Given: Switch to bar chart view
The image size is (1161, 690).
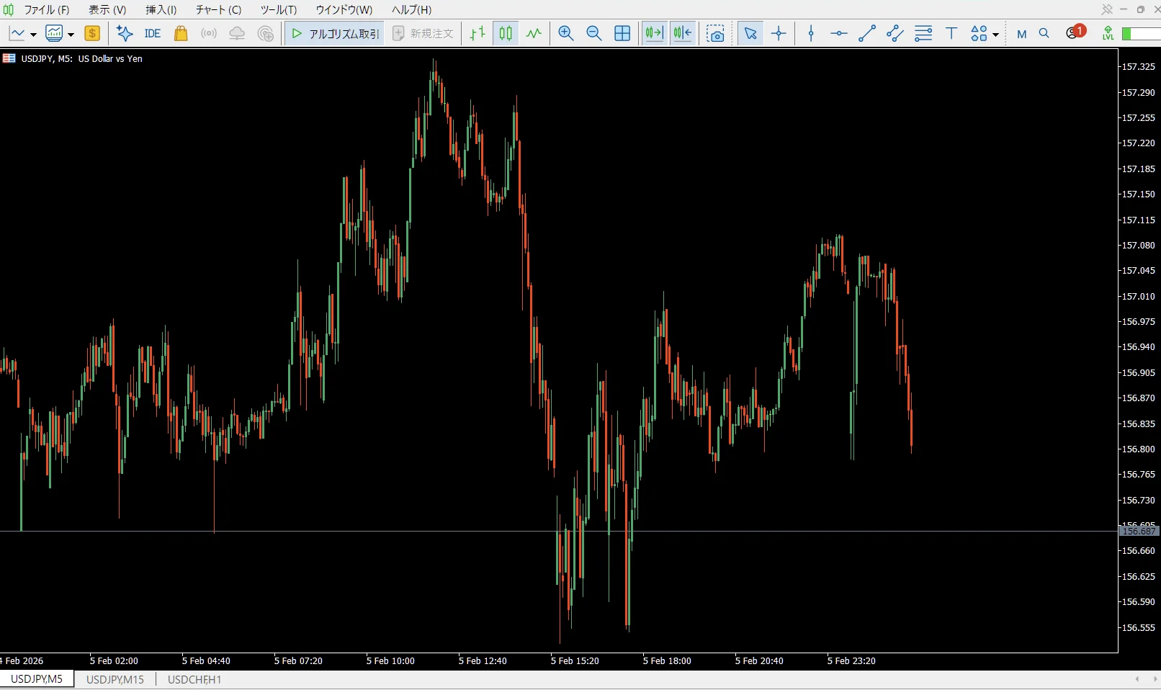Looking at the screenshot, I should click(478, 33).
